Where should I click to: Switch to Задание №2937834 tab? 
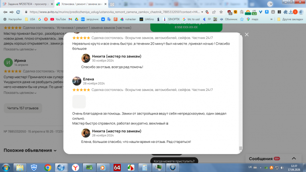pos(27,4)
